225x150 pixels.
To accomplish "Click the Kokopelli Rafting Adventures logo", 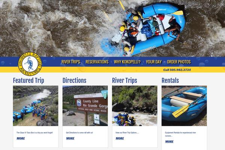I will coord(30,64).
